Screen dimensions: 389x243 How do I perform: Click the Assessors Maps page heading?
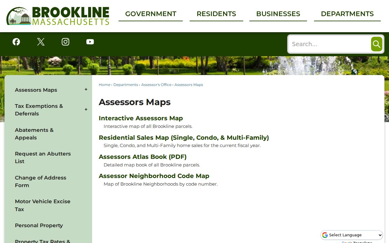tap(135, 102)
